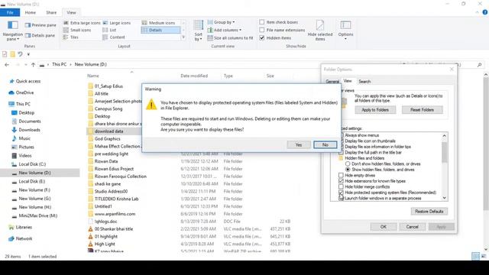Switch to Tiles layout

click(x=71, y=37)
